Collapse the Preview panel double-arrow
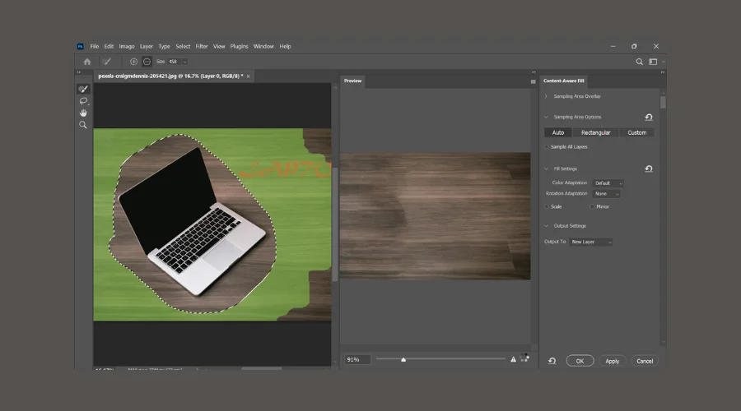Screen dimensions: 741x411 click(534, 72)
